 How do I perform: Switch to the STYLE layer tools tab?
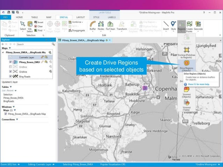pyautogui.click(x=96, y=17)
